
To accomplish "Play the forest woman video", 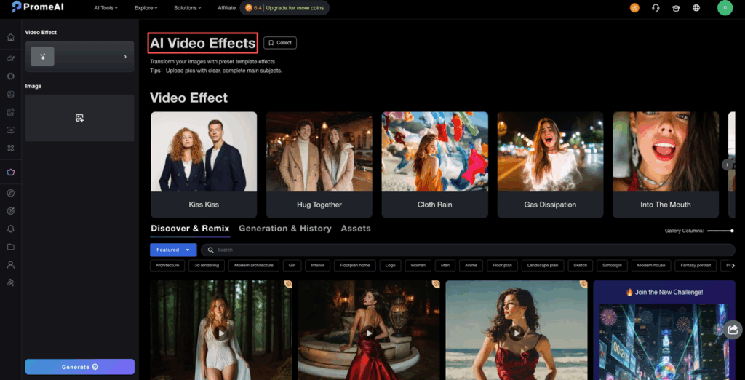I will coord(221,333).
